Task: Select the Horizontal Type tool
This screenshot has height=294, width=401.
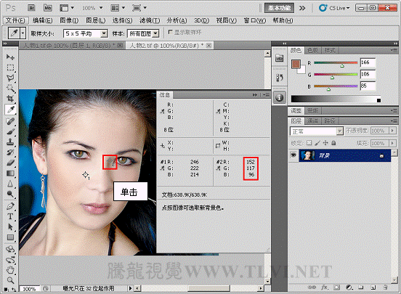Action: [10, 216]
